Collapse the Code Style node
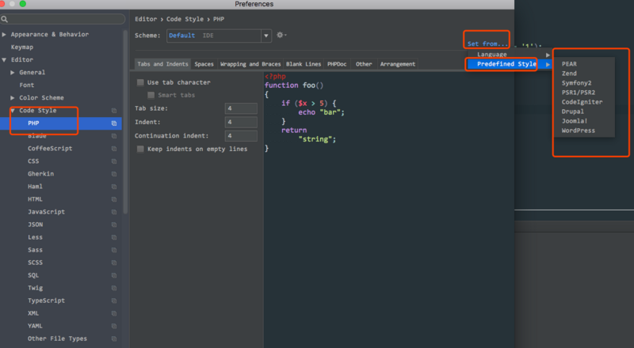 pyautogui.click(x=13, y=111)
